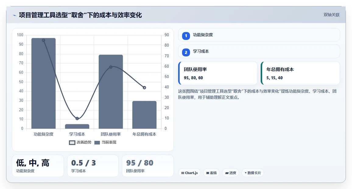Screen dimensions: 352x189
Task: Click the 低, 中, 高 stat card
Action: click(x=38, y=166)
